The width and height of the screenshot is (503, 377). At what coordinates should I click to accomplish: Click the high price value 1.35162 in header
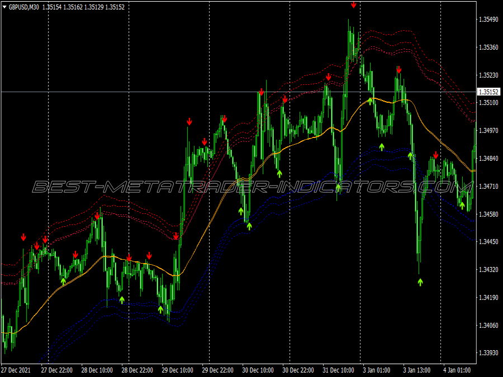coord(73,7)
